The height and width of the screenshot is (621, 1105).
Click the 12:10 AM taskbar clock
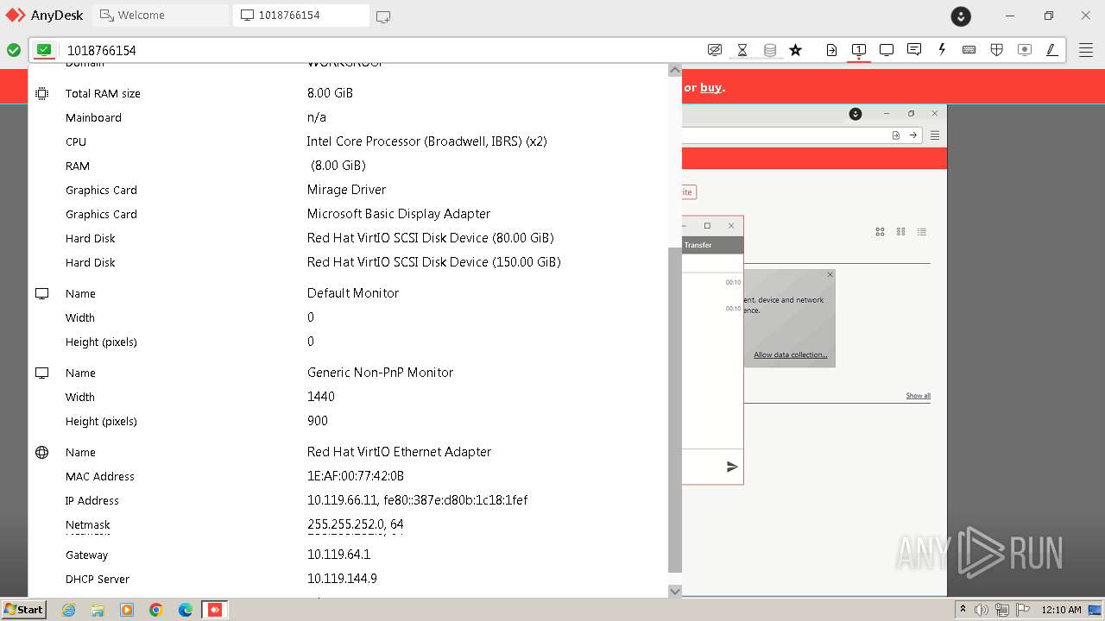tap(1061, 610)
